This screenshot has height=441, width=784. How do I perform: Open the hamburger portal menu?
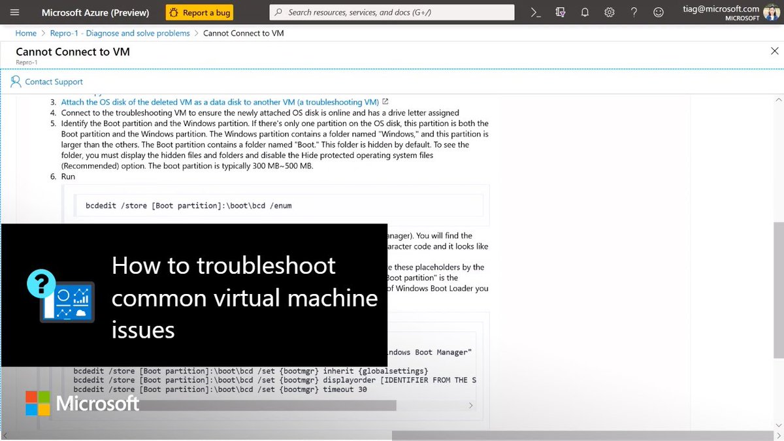click(x=15, y=12)
